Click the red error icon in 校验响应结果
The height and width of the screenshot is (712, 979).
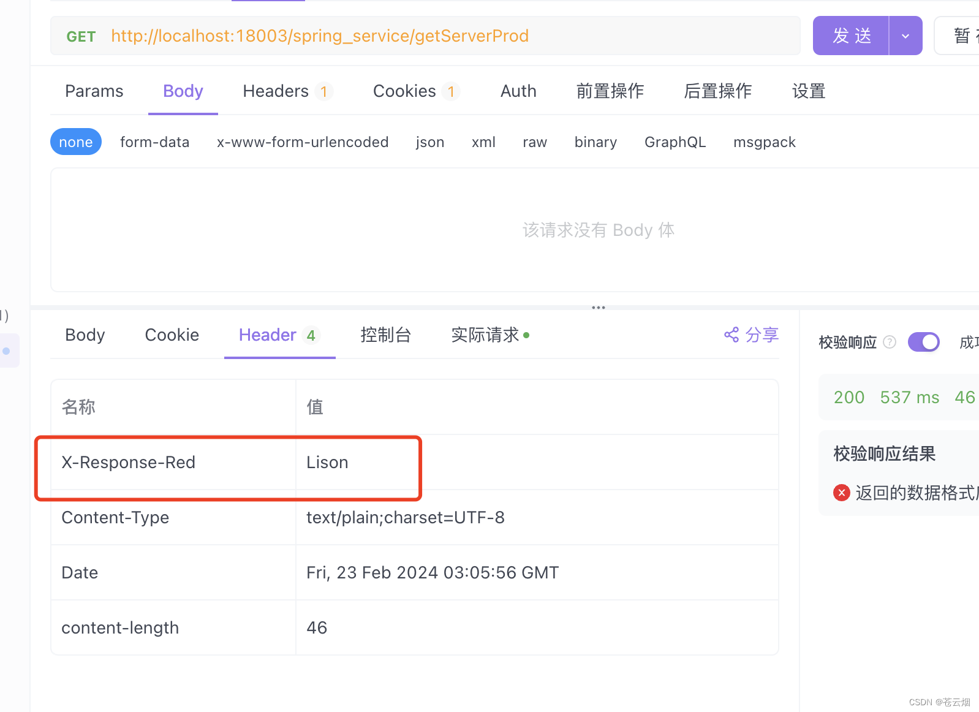click(842, 493)
